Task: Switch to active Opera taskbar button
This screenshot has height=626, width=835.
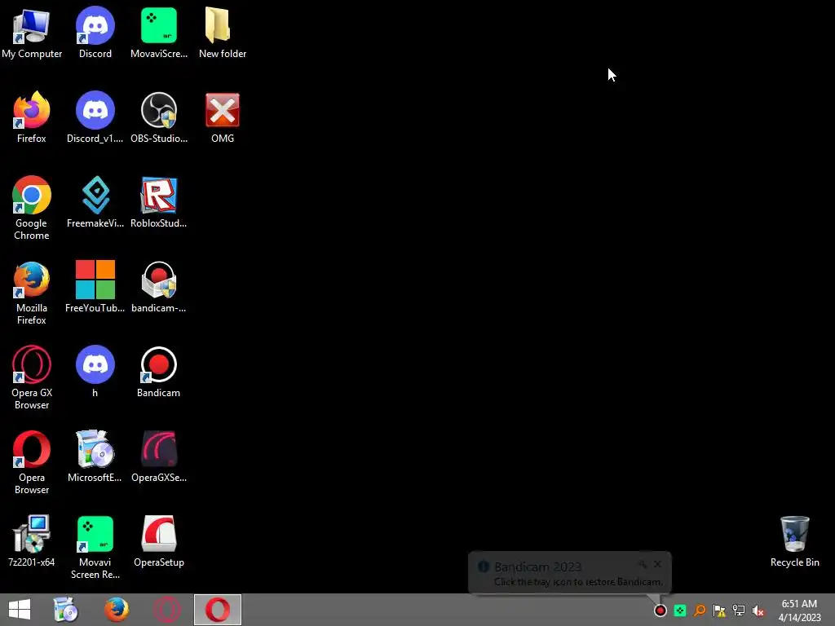Action: click(x=217, y=610)
